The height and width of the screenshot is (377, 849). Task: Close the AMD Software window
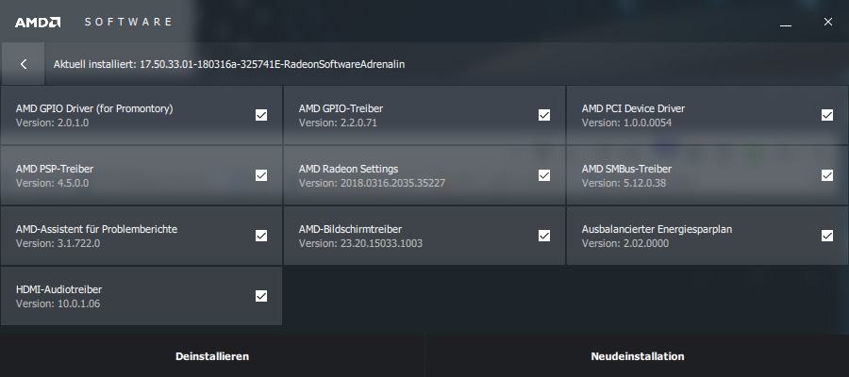pos(827,21)
